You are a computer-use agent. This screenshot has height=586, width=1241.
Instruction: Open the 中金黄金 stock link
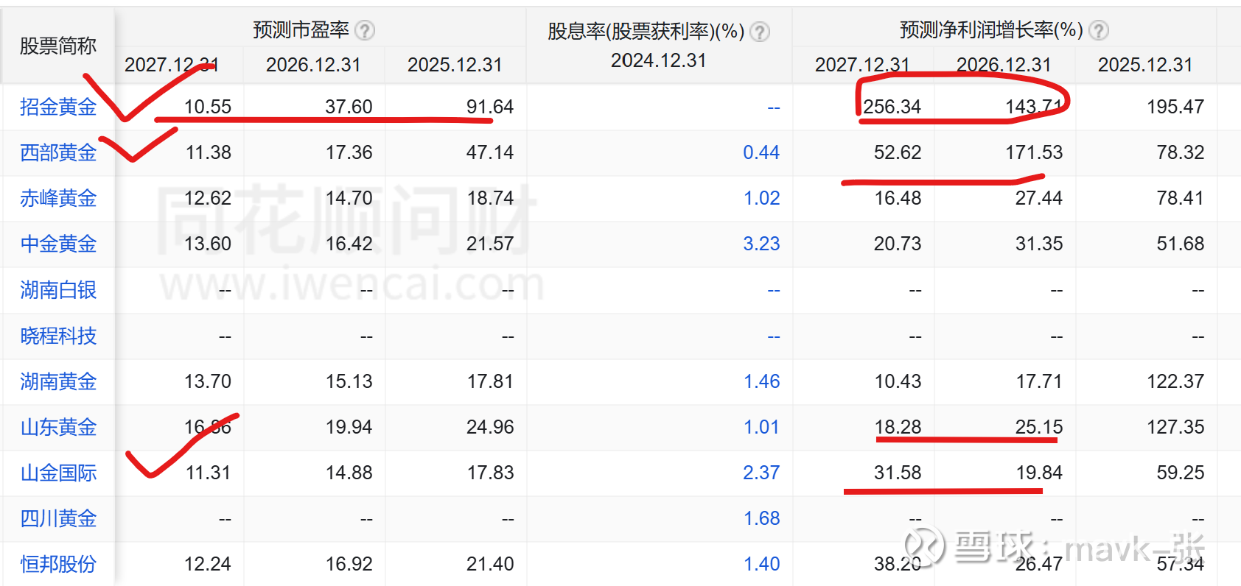tap(58, 244)
